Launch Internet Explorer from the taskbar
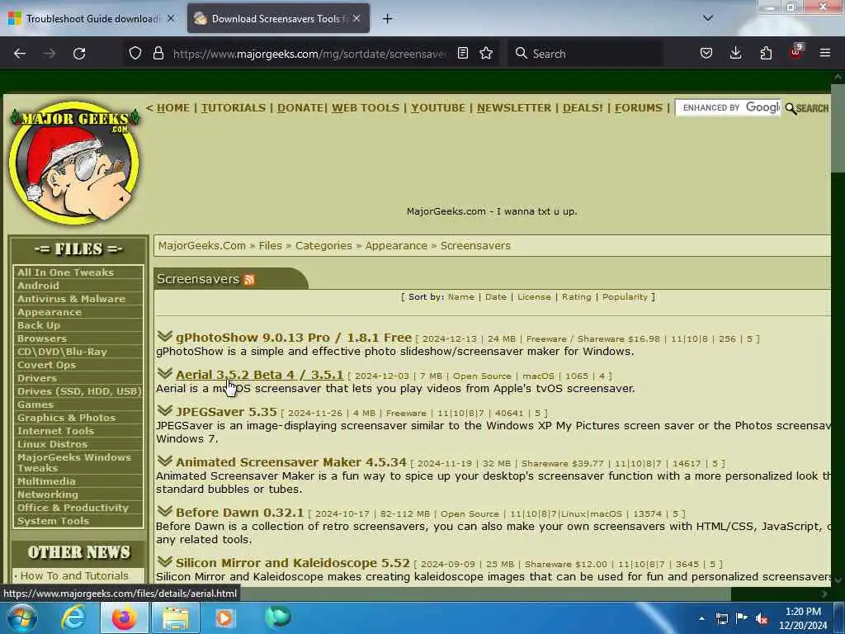 click(73, 617)
